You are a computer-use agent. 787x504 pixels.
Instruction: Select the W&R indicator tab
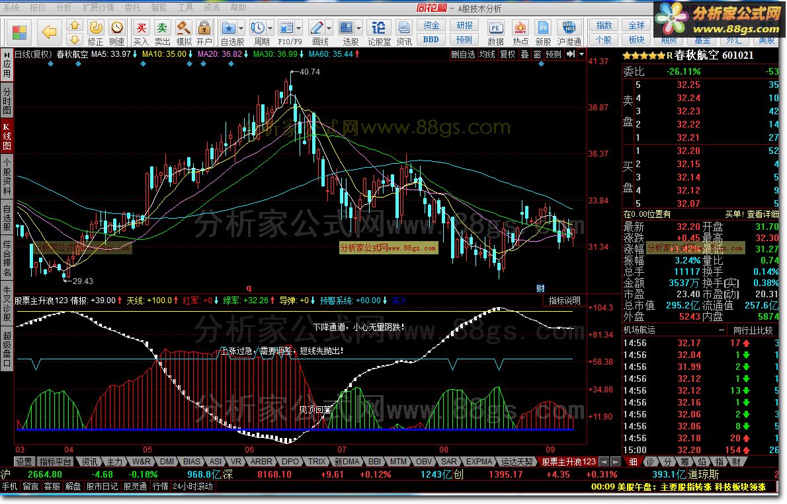[141, 461]
